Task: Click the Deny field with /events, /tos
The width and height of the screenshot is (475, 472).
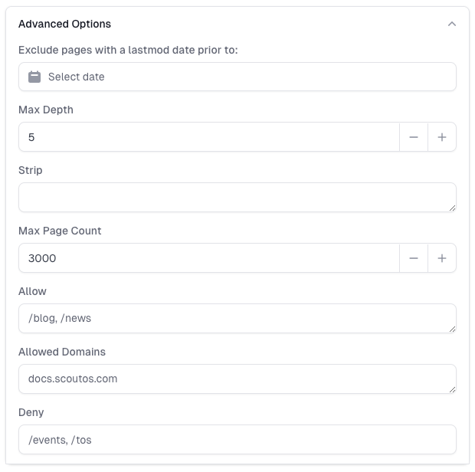Action: 230,439
